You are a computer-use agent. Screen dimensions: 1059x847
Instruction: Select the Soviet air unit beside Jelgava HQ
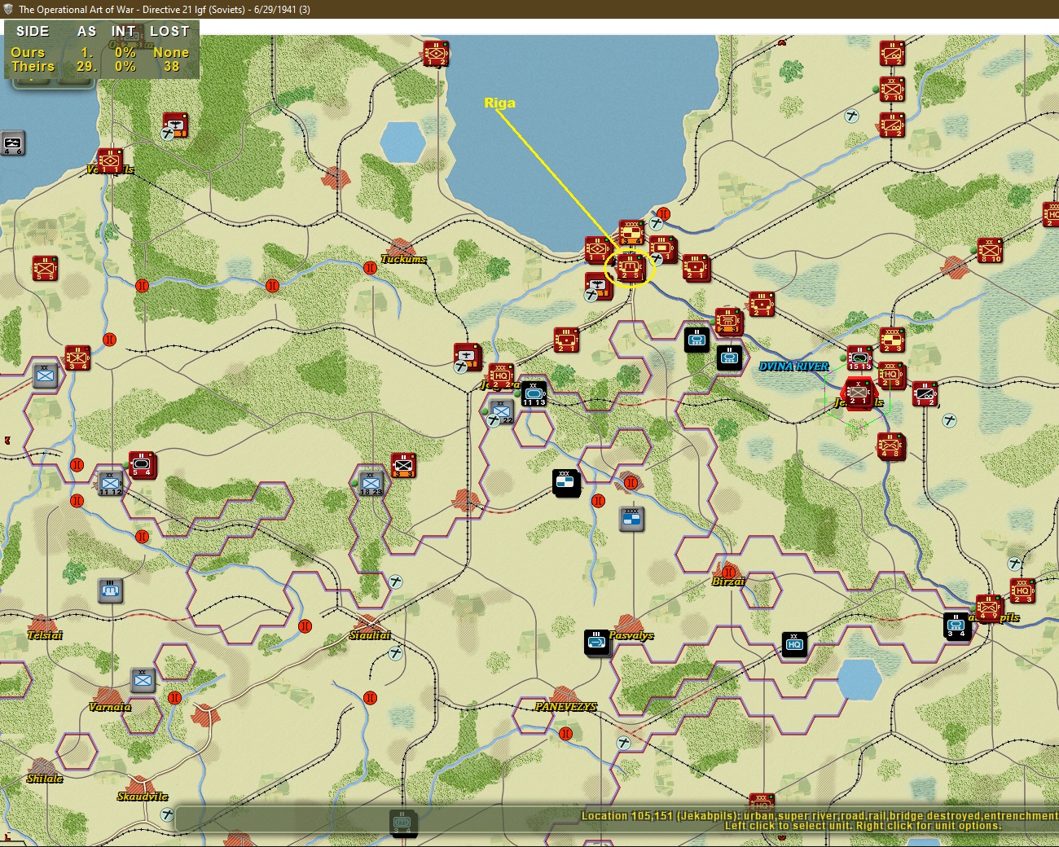[468, 356]
